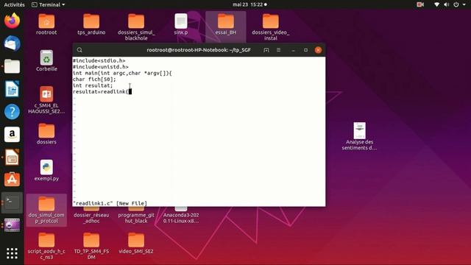Click the '#include<unistd.h>' line
The image size is (471, 265).
(x=100, y=67)
